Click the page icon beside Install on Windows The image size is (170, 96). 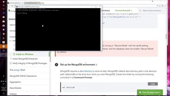[x=14, y=54]
